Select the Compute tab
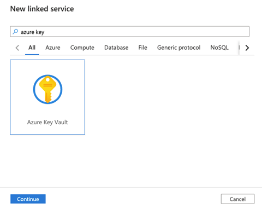Viewport: 262px width, 209px height. (82, 48)
